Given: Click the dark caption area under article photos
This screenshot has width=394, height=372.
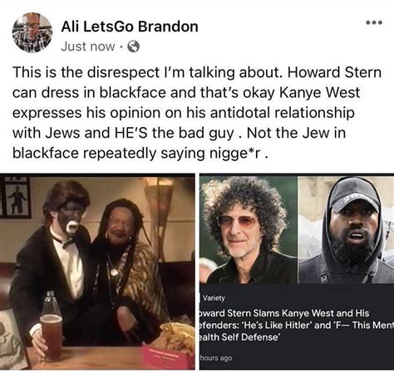Looking at the screenshot, I should click(297, 327).
